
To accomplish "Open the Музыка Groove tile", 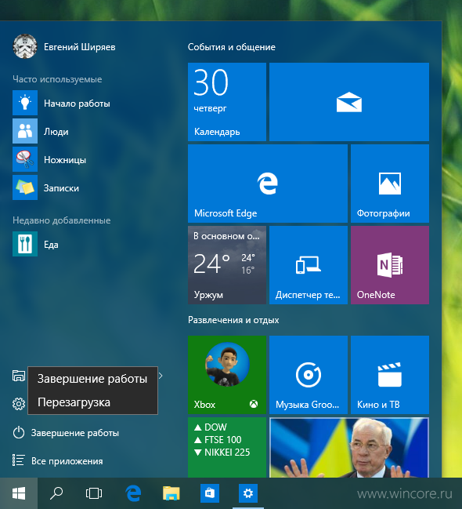I will click(x=309, y=375).
